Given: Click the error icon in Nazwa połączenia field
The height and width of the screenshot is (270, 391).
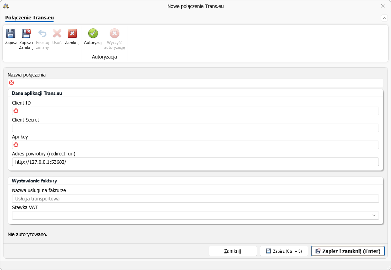Looking at the screenshot, I should [11, 83].
